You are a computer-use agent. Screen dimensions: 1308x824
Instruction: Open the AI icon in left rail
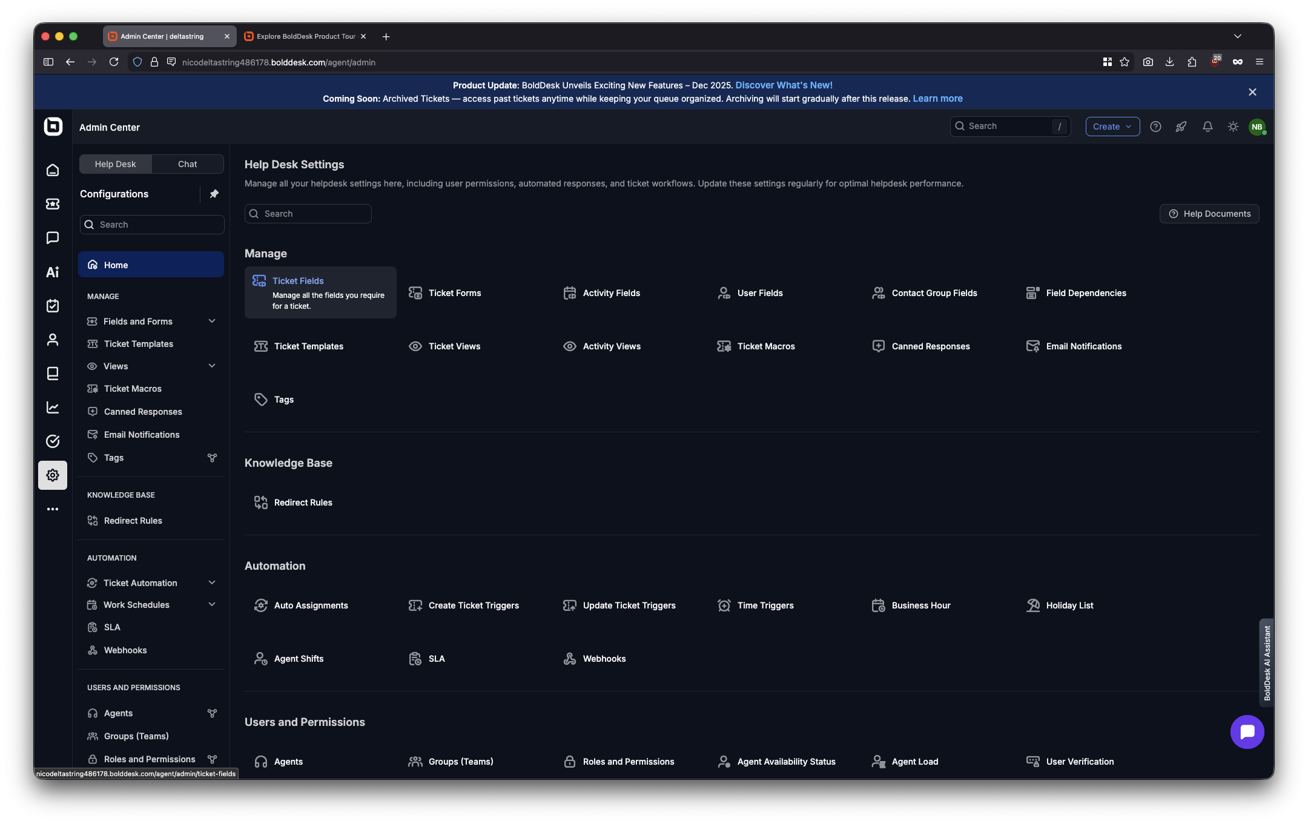[x=53, y=272]
